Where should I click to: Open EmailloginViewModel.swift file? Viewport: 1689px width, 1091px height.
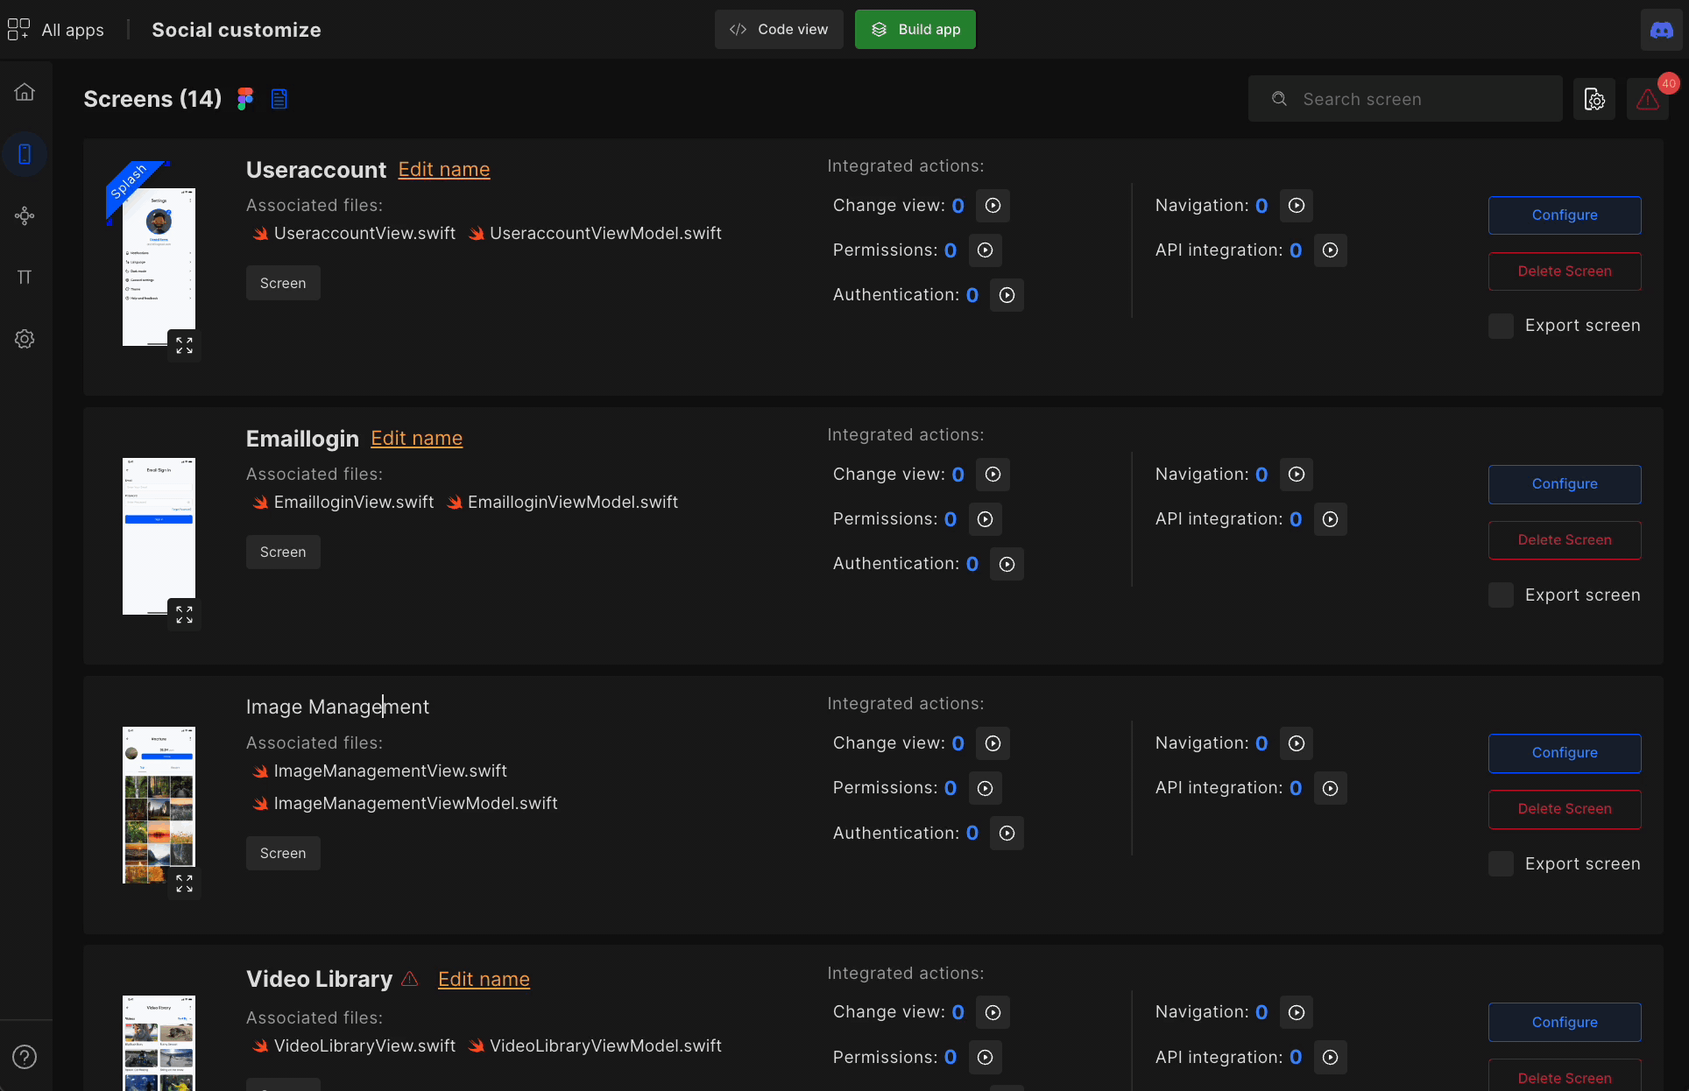(x=562, y=503)
